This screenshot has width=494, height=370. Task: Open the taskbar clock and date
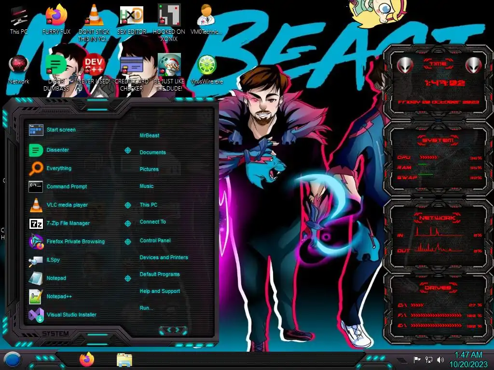coord(468,359)
